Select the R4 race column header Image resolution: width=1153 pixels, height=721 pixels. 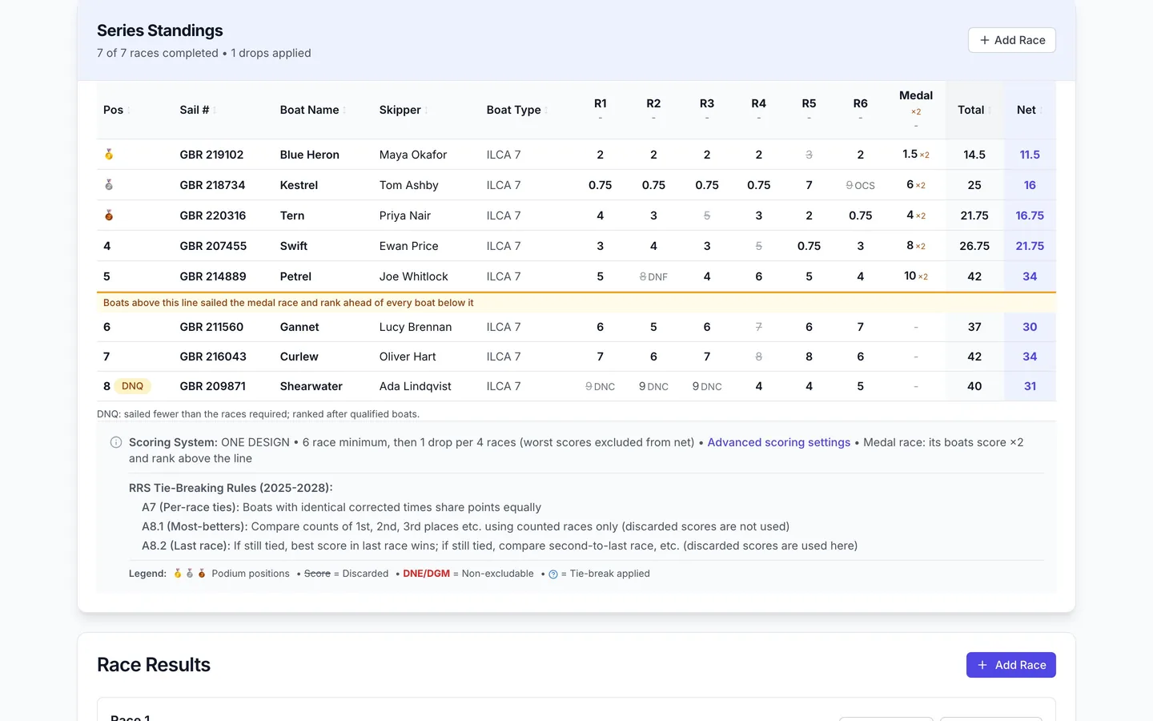(759, 109)
